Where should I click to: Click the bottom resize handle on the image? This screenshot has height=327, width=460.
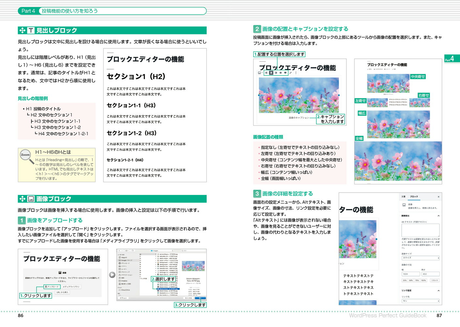pyautogui.click(x=299, y=113)
